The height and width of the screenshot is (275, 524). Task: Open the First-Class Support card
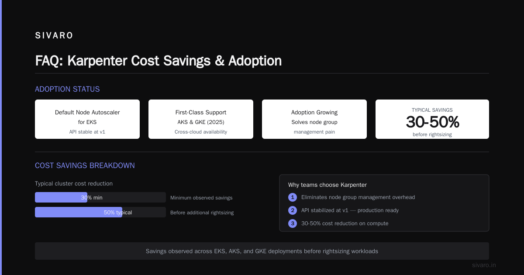[201, 119]
